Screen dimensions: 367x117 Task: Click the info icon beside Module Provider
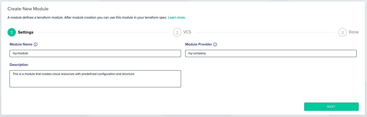tap(215, 44)
